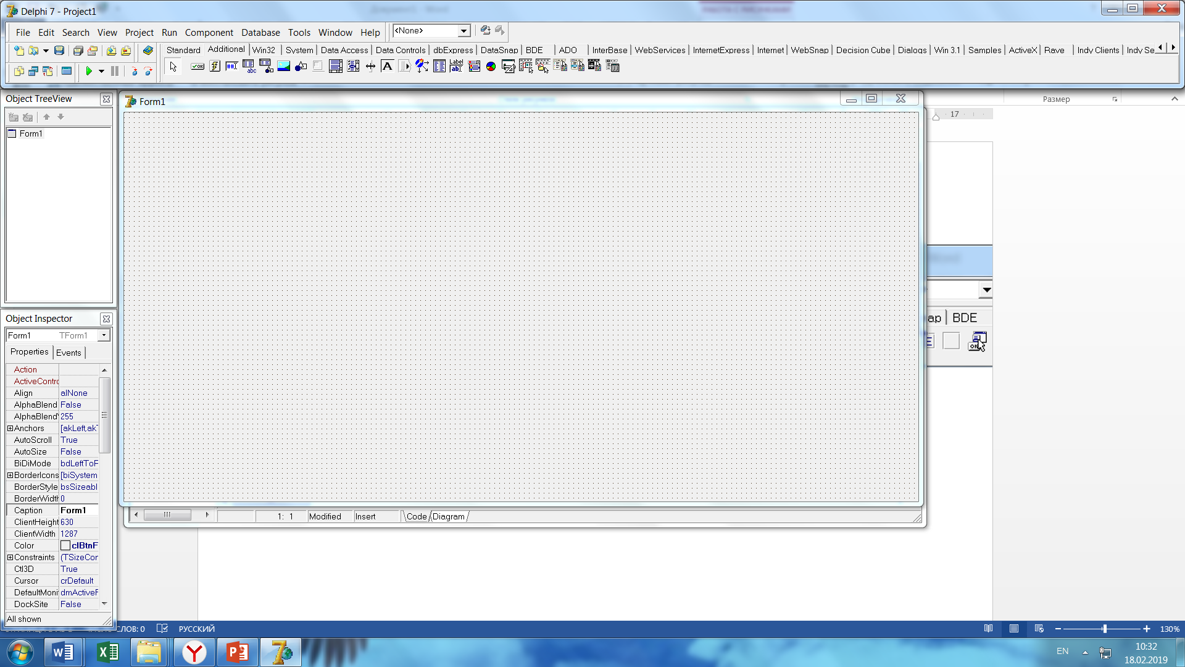The height and width of the screenshot is (667, 1185).
Task: Click the Word zoom slider handle
Action: [1105, 629]
